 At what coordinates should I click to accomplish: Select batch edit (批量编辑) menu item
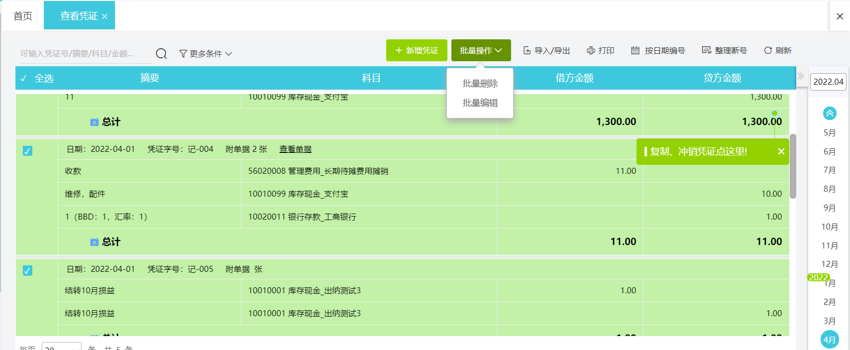pos(480,103)
